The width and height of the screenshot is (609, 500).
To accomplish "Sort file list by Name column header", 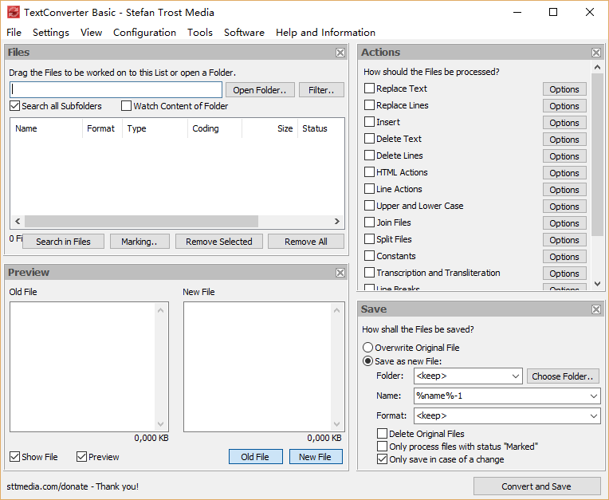I will click(x=46, y=128).
